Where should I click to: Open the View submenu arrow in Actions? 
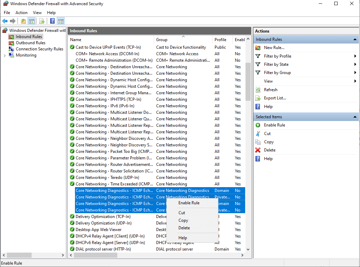coord(355,81)
